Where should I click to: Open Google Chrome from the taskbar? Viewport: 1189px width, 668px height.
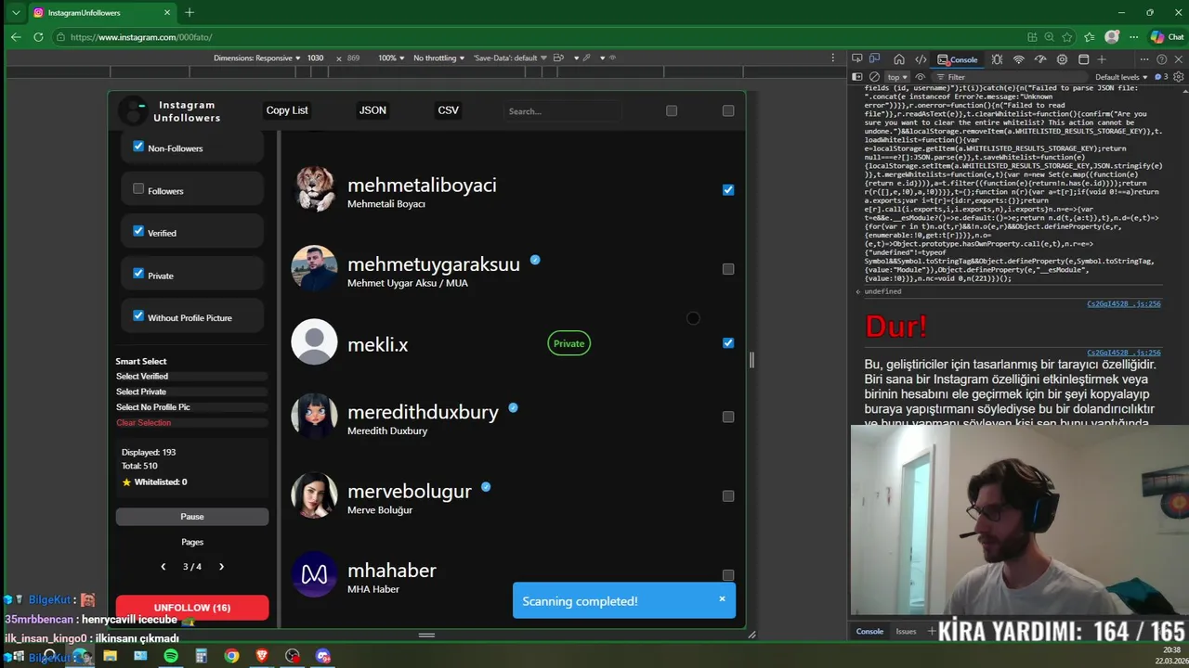[231, 656]
